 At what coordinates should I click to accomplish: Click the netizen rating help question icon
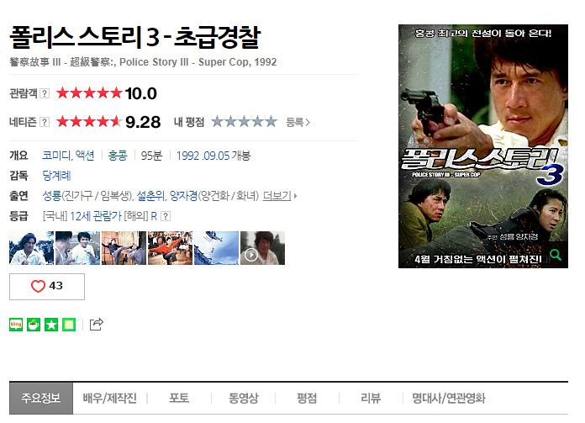coord(45,122)
